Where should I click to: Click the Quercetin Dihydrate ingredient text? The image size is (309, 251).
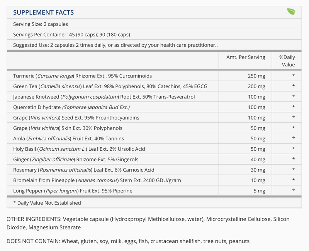click(x=71, y=107)
